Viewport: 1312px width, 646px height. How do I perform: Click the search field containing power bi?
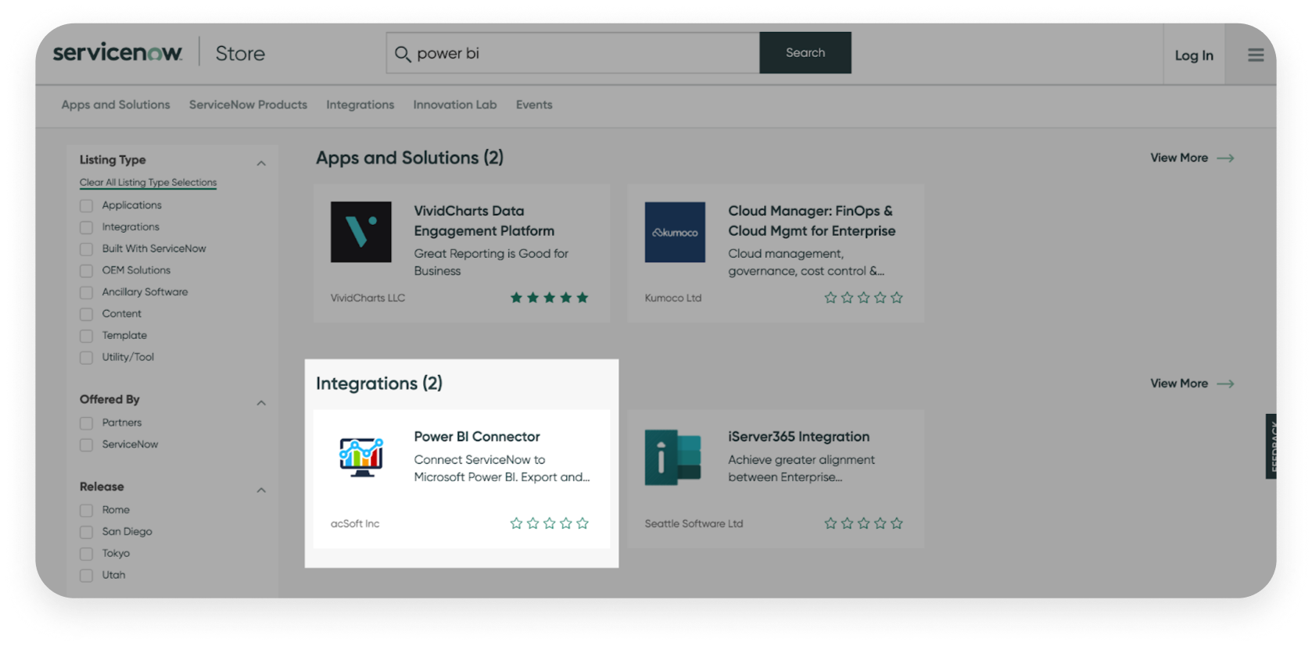point(572,53)
